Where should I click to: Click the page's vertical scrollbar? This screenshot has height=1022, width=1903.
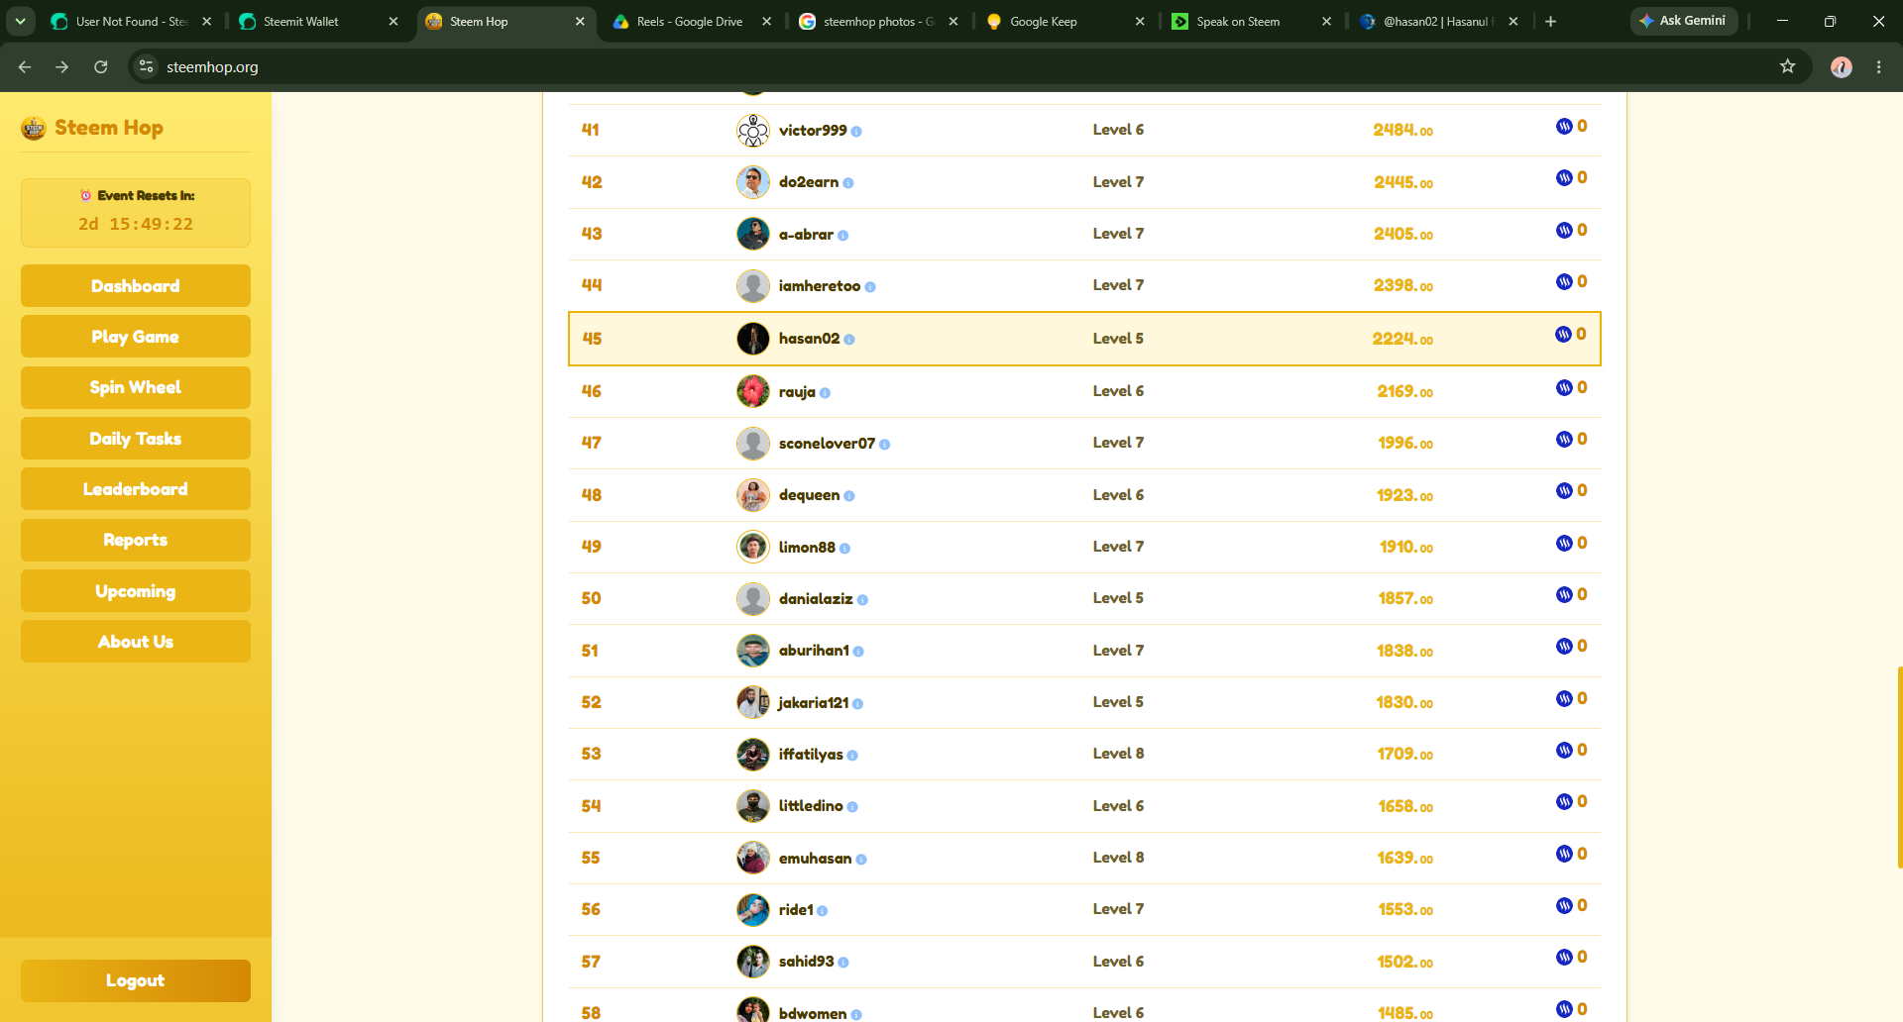[1899, 767]
